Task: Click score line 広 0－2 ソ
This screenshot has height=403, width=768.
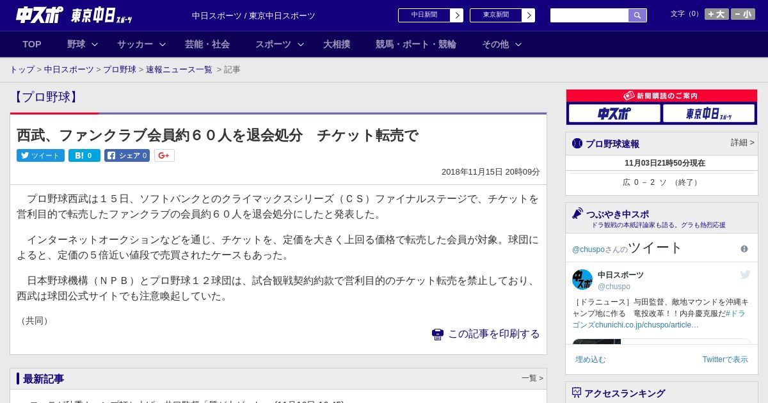Action: [x=662, y=182]
